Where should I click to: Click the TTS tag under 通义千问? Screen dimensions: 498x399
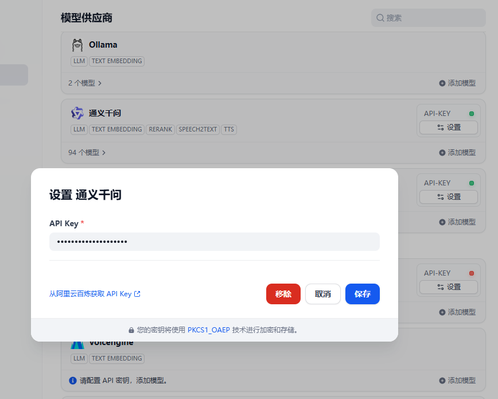229,129
